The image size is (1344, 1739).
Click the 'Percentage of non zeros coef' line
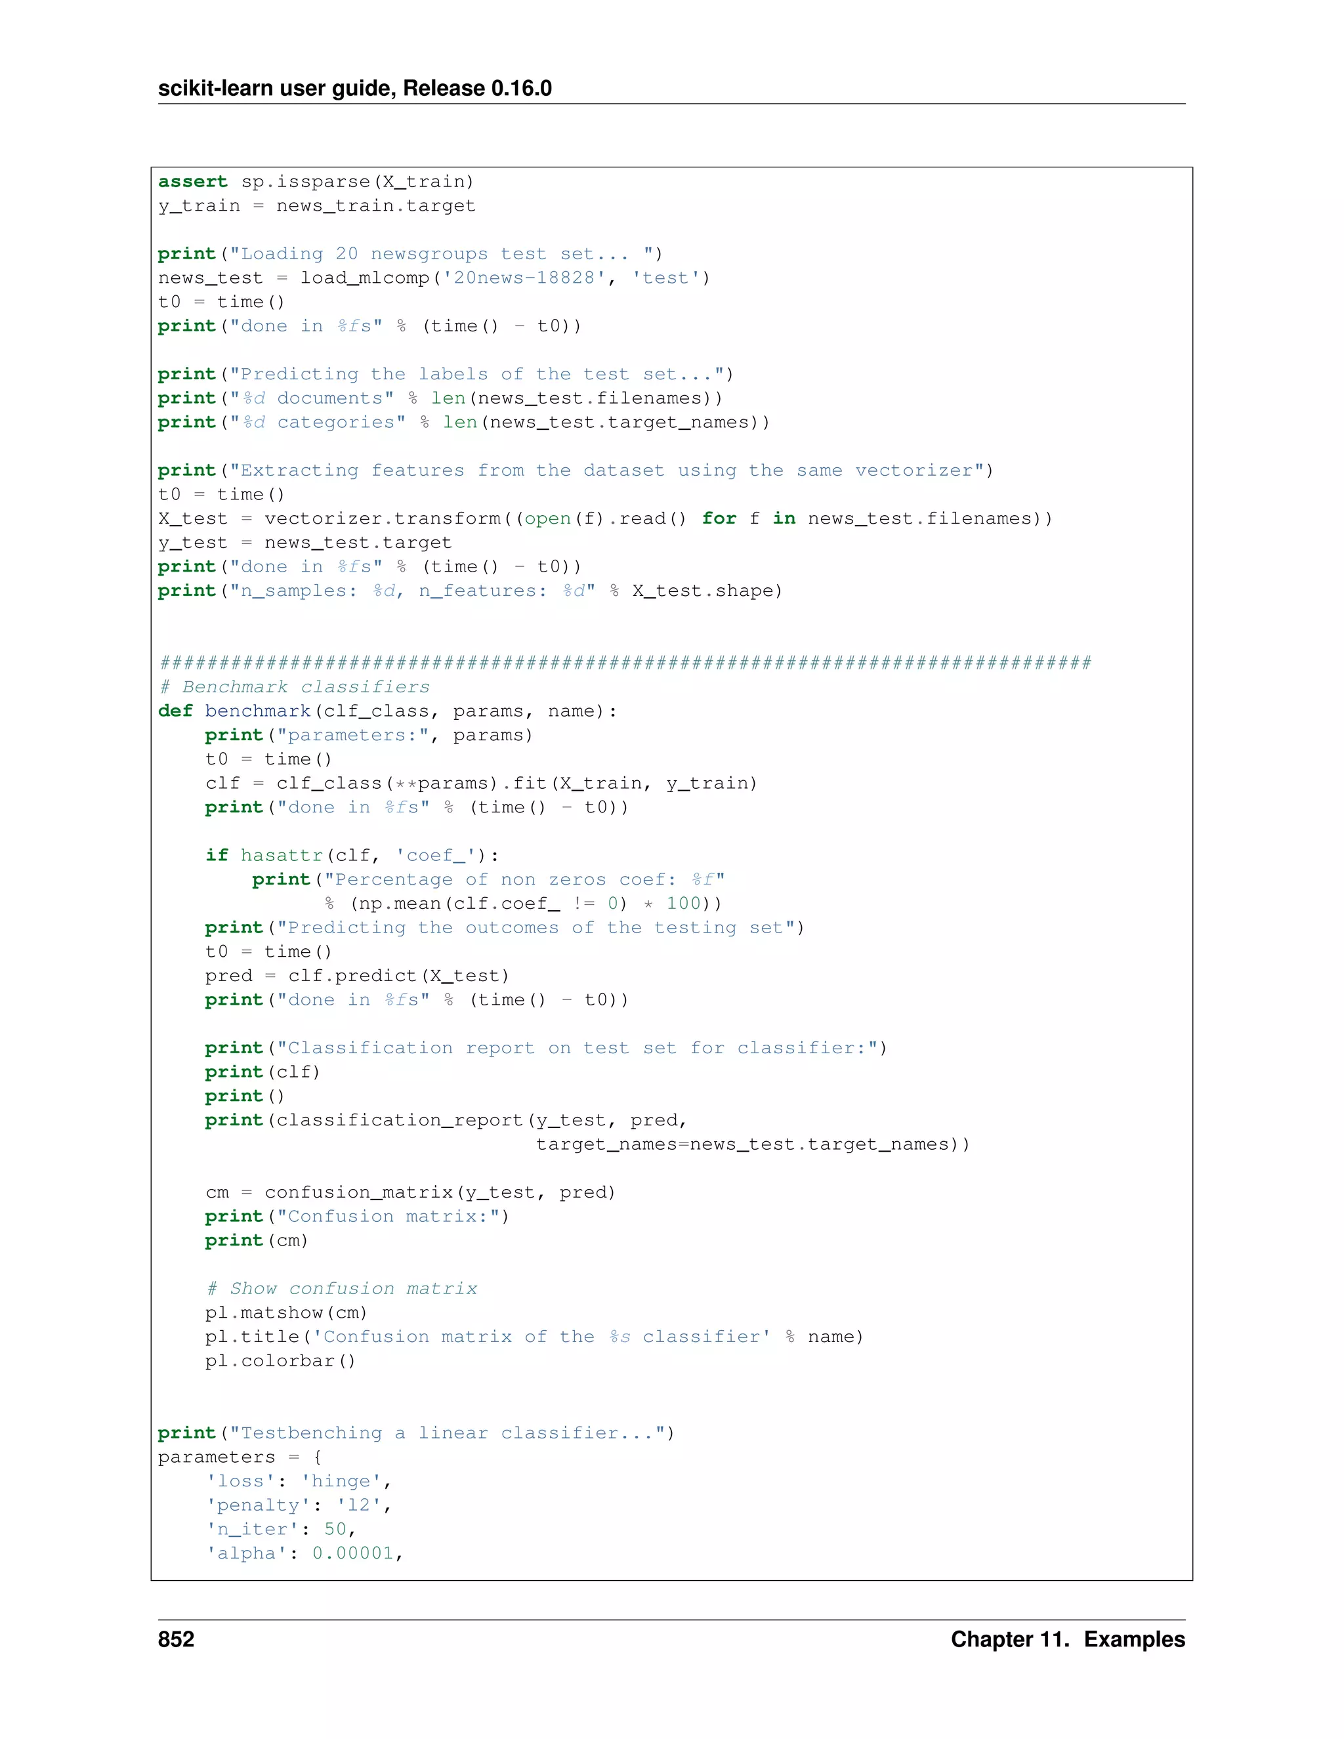tap(488, 880)
